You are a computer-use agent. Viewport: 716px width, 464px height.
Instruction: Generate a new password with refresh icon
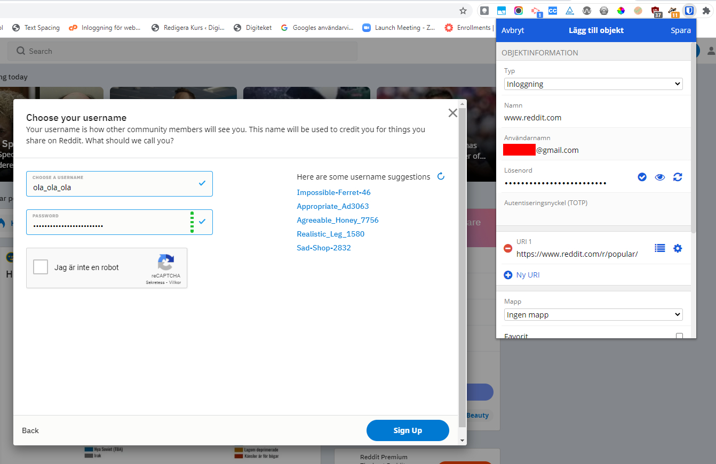coord(678,177)
